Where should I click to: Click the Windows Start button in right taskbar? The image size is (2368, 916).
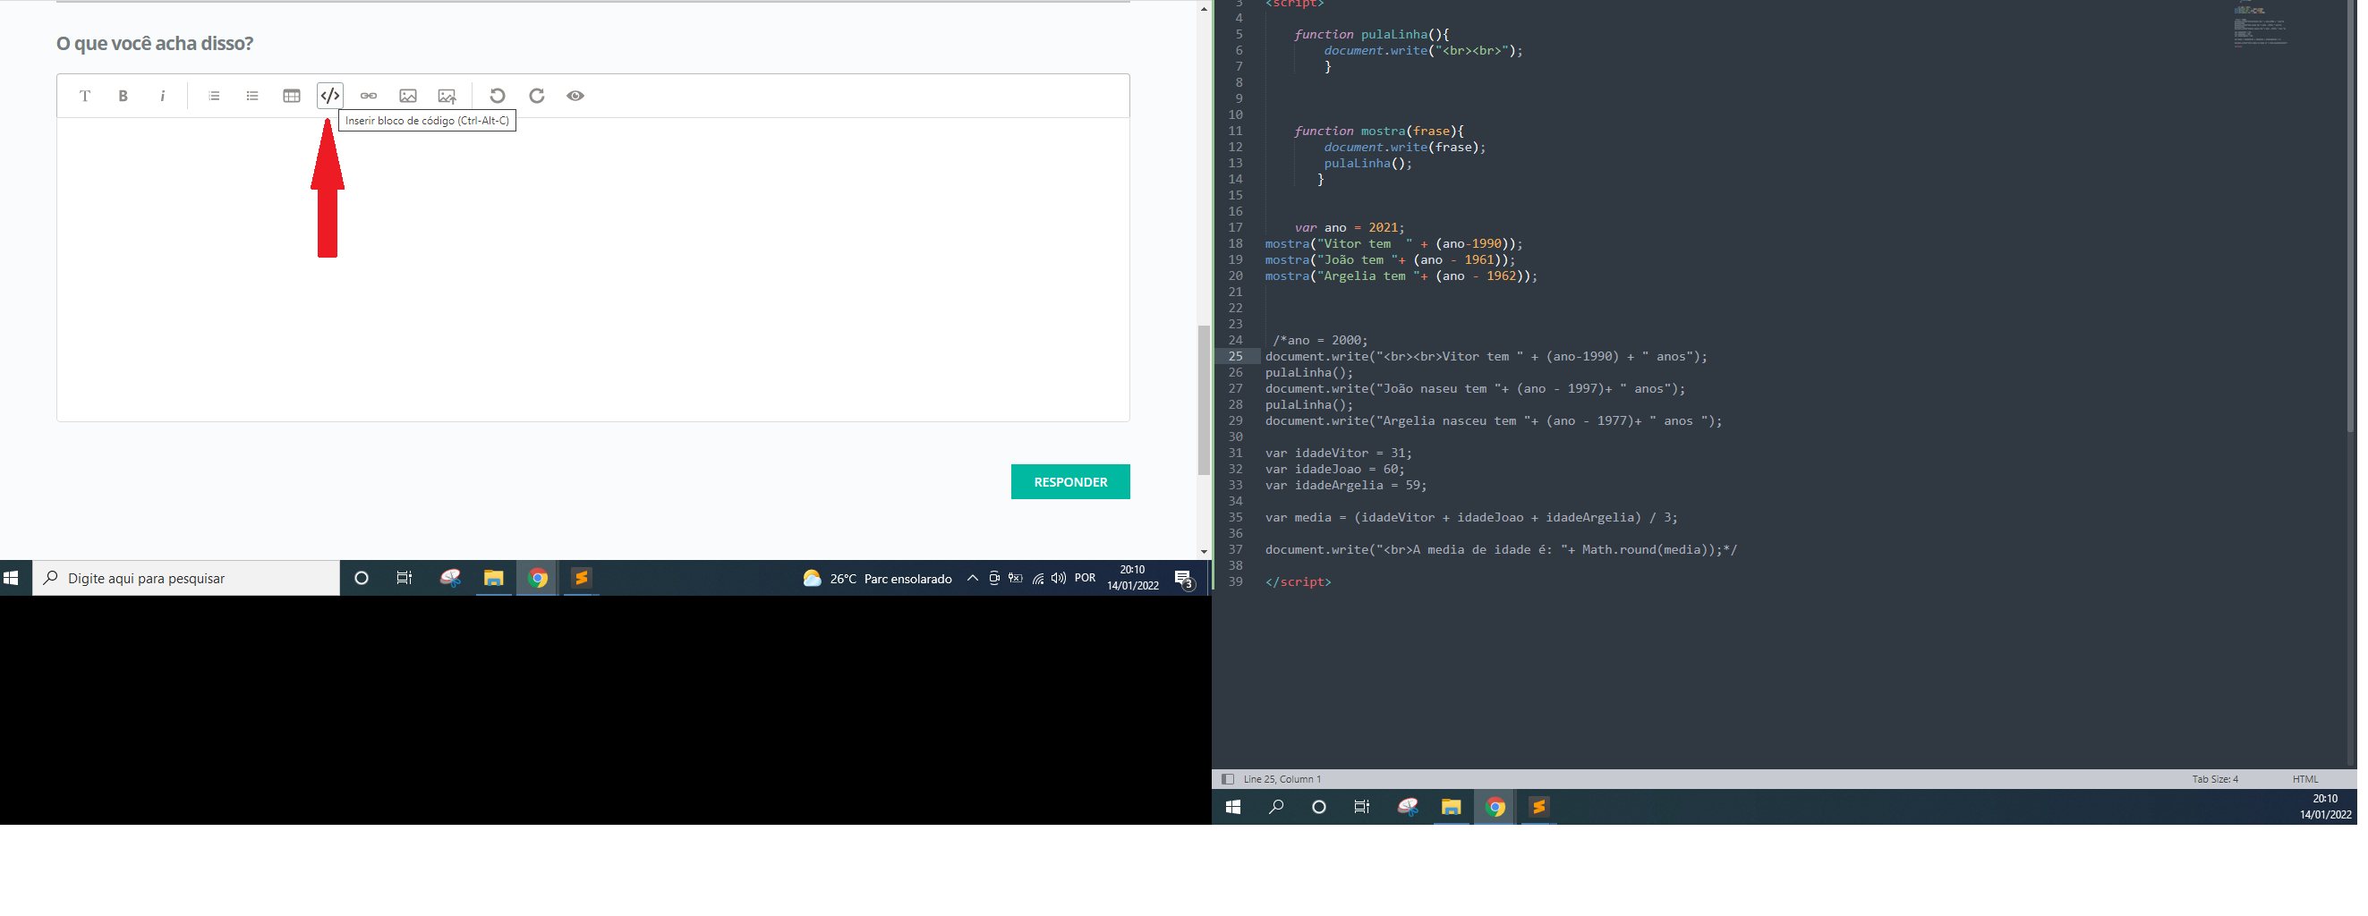[x=1233, y=807]
